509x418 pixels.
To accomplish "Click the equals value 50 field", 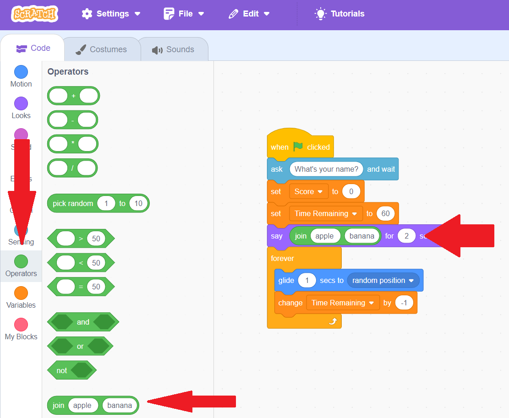I will (x=96, y=287).
